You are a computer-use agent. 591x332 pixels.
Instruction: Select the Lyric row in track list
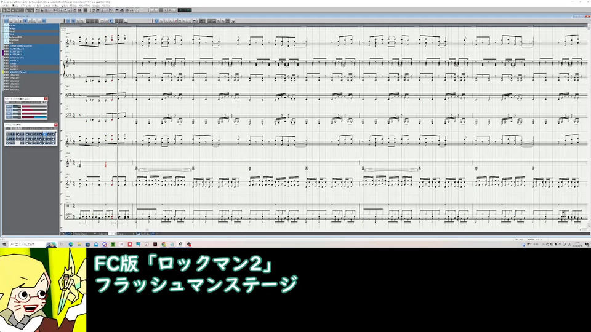33,43
